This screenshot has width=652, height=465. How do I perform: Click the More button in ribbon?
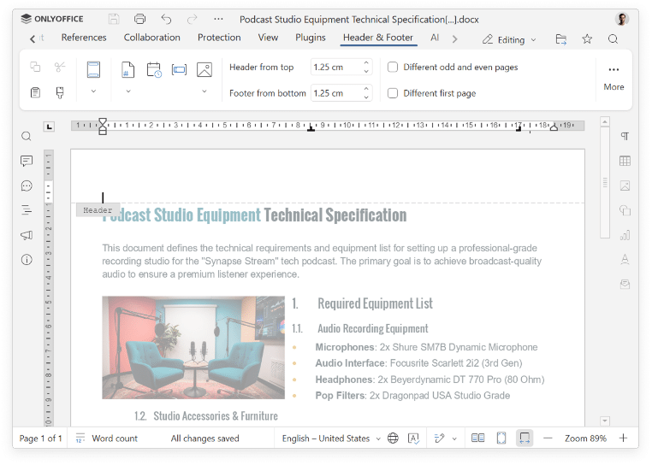pyautogui.click(x=613, y=77)
